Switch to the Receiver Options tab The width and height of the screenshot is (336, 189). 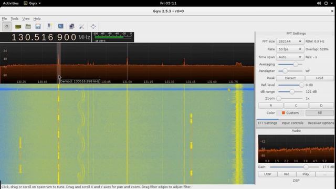tap(321, 123)
